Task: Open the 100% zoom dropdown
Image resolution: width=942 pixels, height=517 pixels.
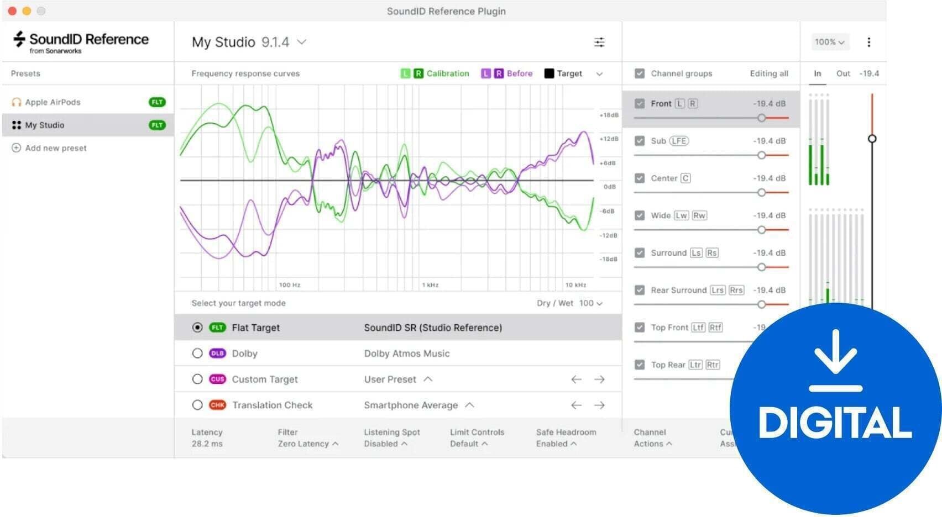Action: coord(830,42)
